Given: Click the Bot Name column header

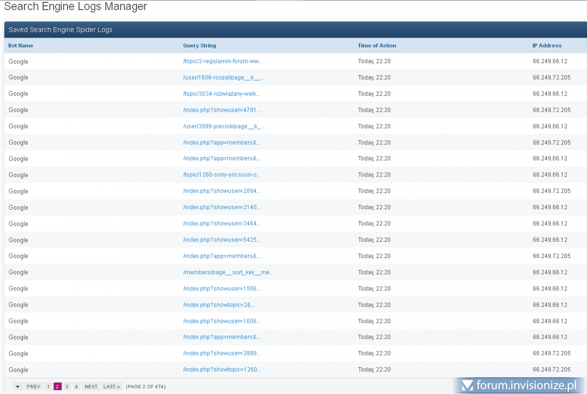Looking at the screenshot, I should 21,45.
